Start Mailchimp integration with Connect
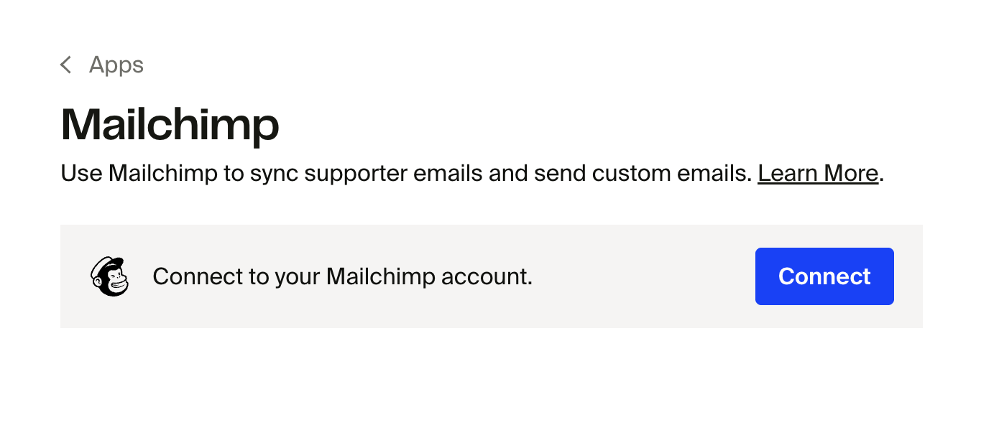The image size is (999, 425). 824,276
